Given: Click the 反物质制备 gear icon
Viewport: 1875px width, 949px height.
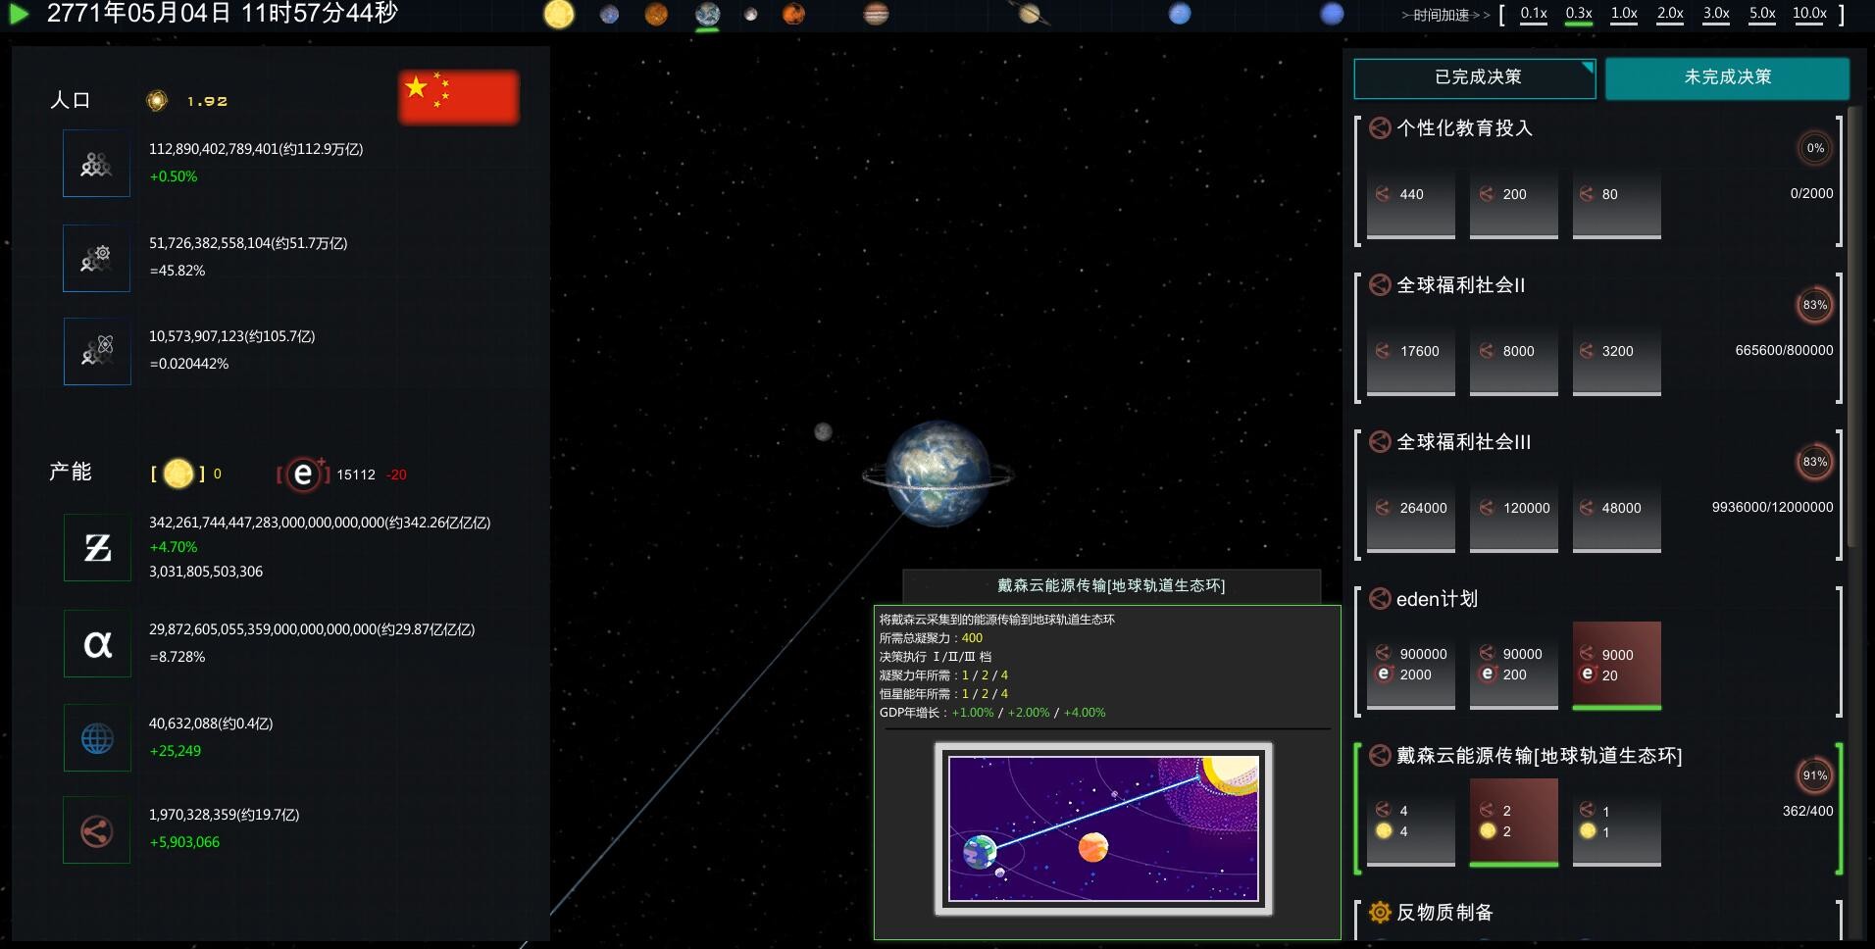Looking at the screenshot, I should [x=1380, y=912].
